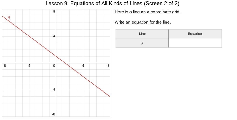This screenshot has width=237, height=120.
Task: Click the empty Equation input cell for g
Action: [x=195, y=43]
